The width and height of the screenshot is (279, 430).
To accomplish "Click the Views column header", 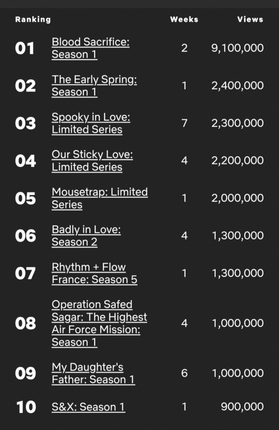I will 250,19.
